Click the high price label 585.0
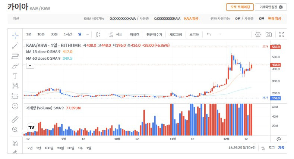The image size is (294, 159). 275,47
